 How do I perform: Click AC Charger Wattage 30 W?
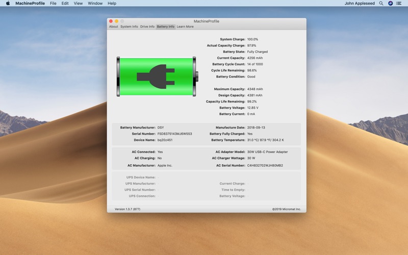pyautogui.click(x=251, y=158)
